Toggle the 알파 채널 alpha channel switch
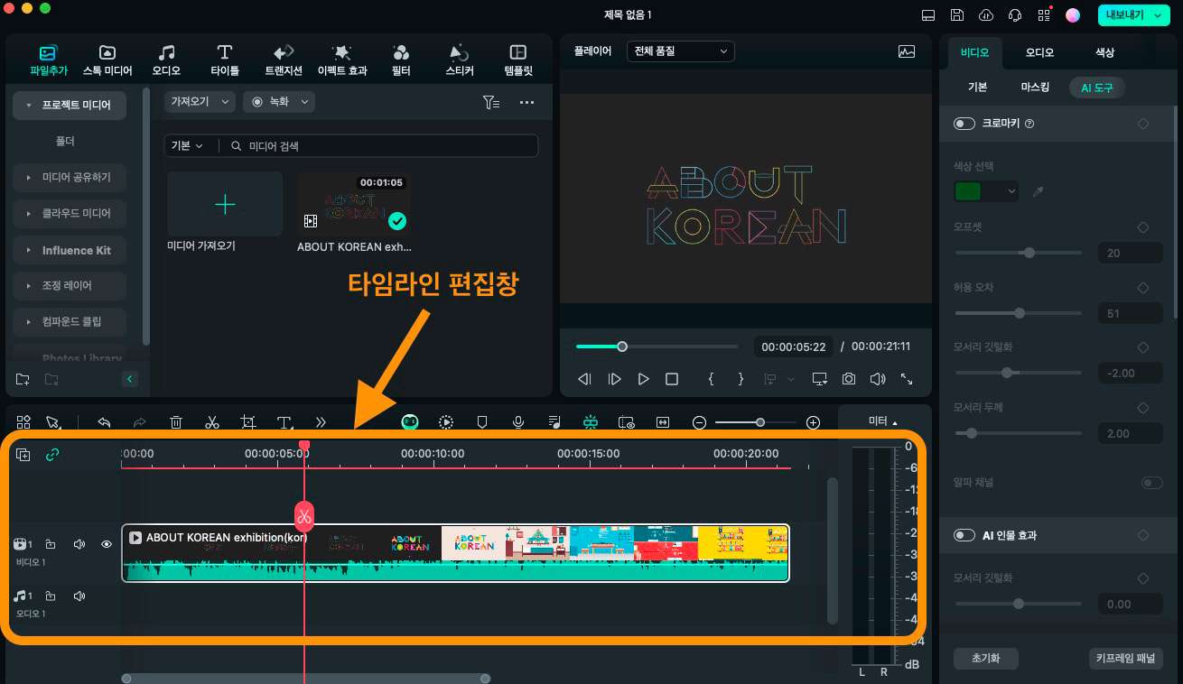The height and width of the screenshot is (684, 1183). click(x=1152, y=483)
